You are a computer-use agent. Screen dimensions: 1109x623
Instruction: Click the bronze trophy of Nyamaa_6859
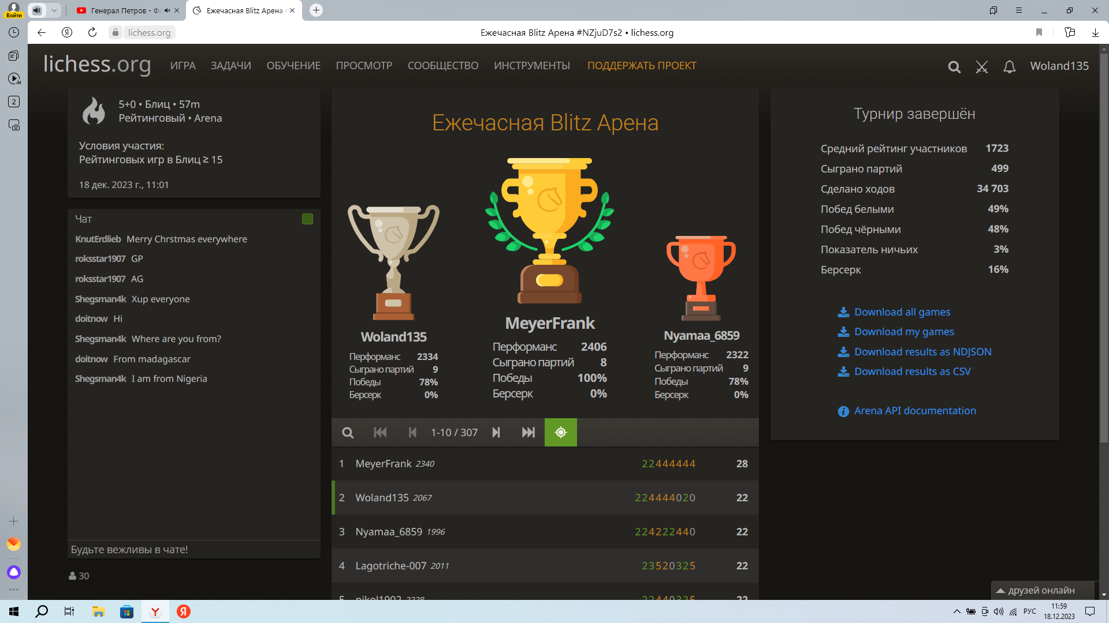coord(701,278)
